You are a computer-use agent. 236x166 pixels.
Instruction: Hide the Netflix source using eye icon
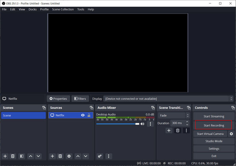pos(83,115)
